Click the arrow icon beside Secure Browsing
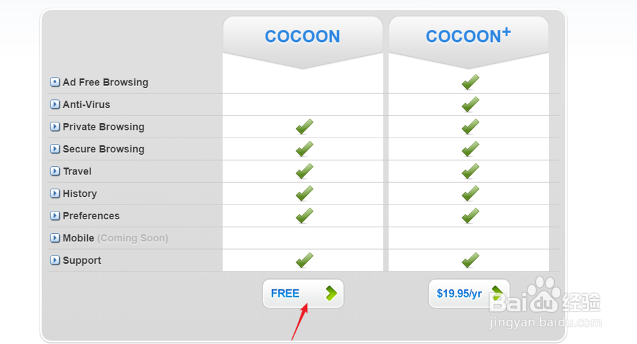637x344 pixels. (x=55, y=149)
